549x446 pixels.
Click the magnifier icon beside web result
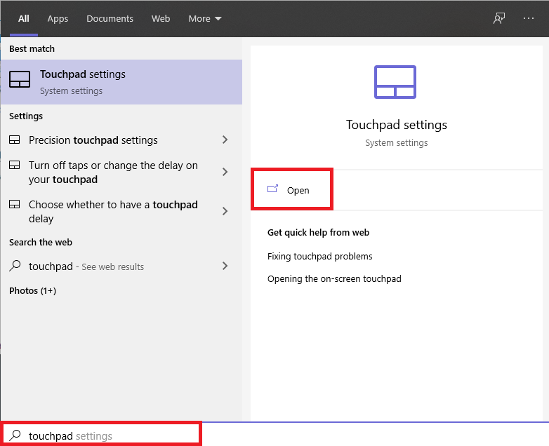[15, 266]
